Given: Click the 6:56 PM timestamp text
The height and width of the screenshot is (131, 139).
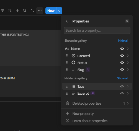Looking at the screenshot, I should tap(9, 78).
